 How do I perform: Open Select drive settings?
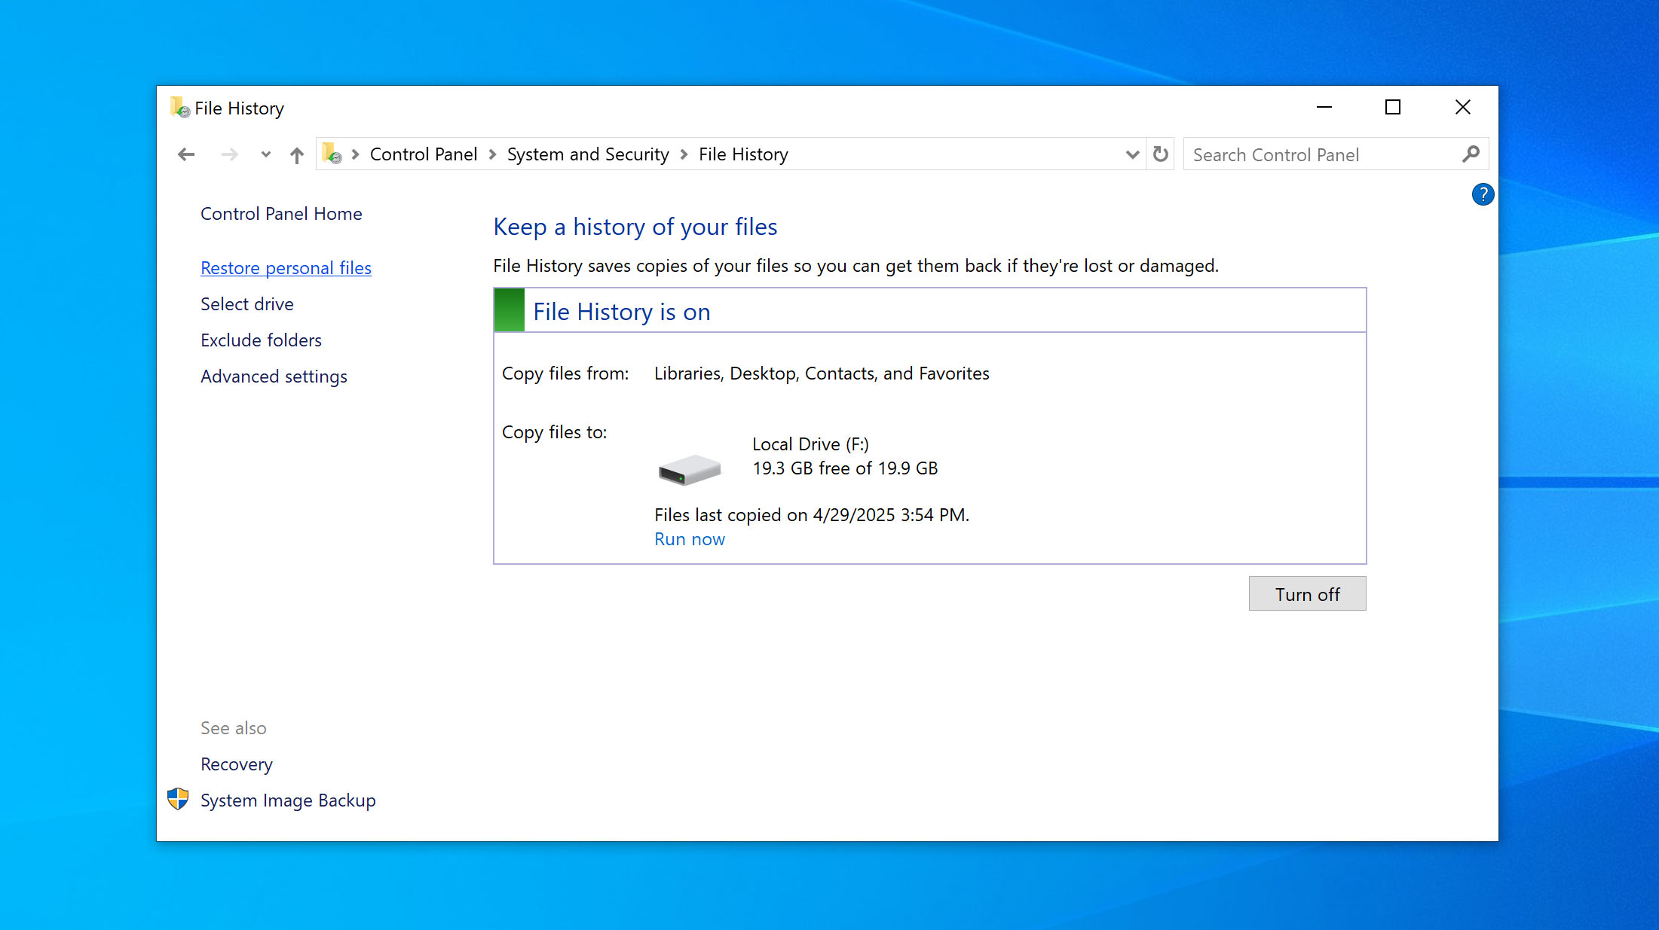tap(247, 304)
